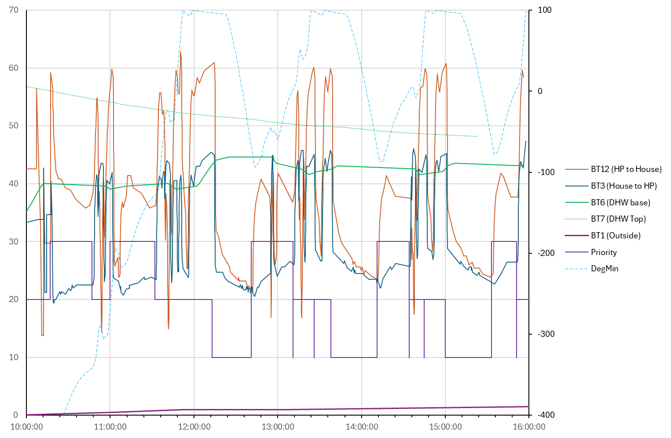This screenshot has height=438, width=671.
Task: Select the BT7 (DHW Top) legend entry
Action: click(x=618, y=219)
